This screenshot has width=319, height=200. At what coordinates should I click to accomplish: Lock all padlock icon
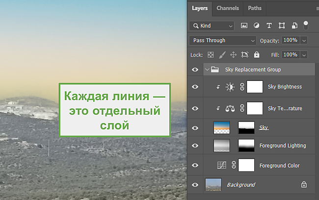[257, 54]
